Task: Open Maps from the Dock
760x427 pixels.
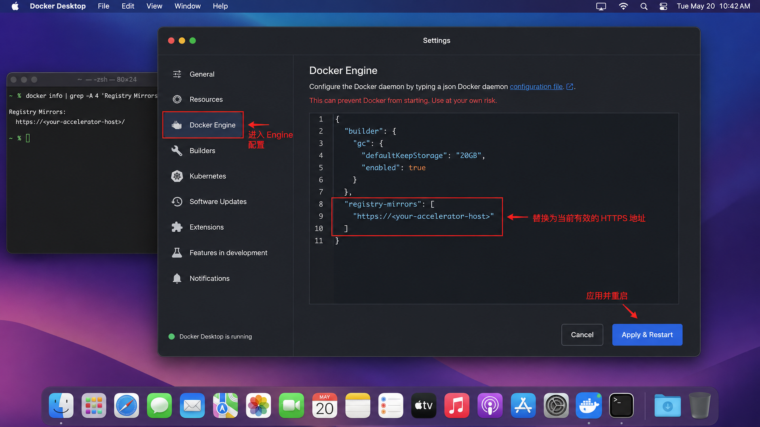Action: pyautogui.click(x=225, y=406)
